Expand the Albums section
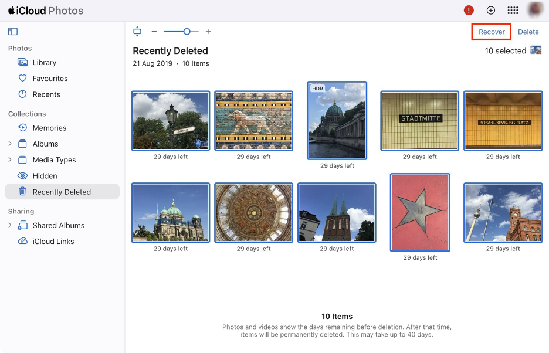 pos(11,144)
